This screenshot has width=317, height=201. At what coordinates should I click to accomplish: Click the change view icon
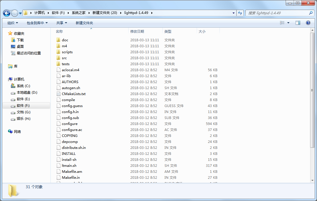pyautogui.click(x=282, y=23)
